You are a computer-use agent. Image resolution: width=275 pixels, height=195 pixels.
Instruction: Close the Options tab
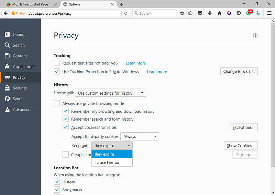[x=112, y=4]
